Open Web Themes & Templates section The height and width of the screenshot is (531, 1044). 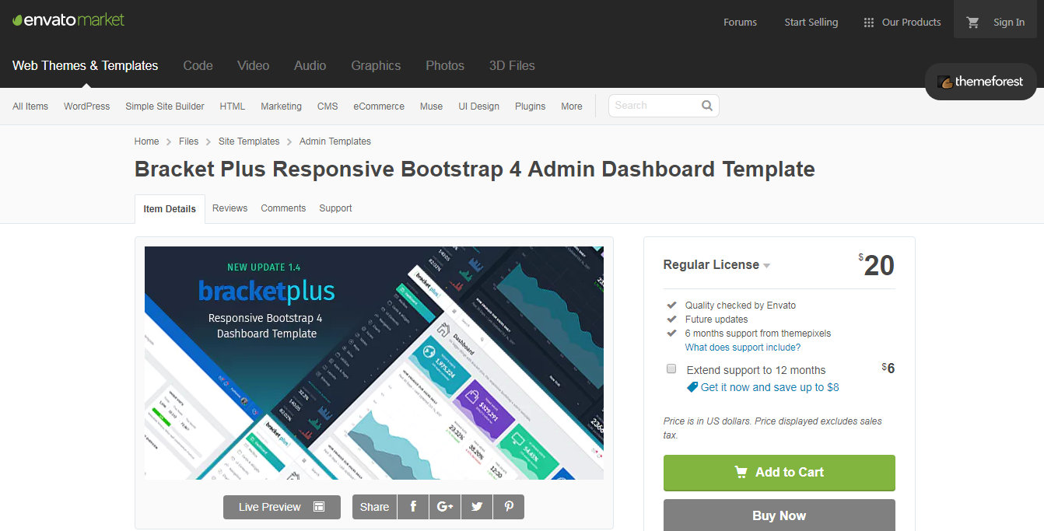click(86, 66)
